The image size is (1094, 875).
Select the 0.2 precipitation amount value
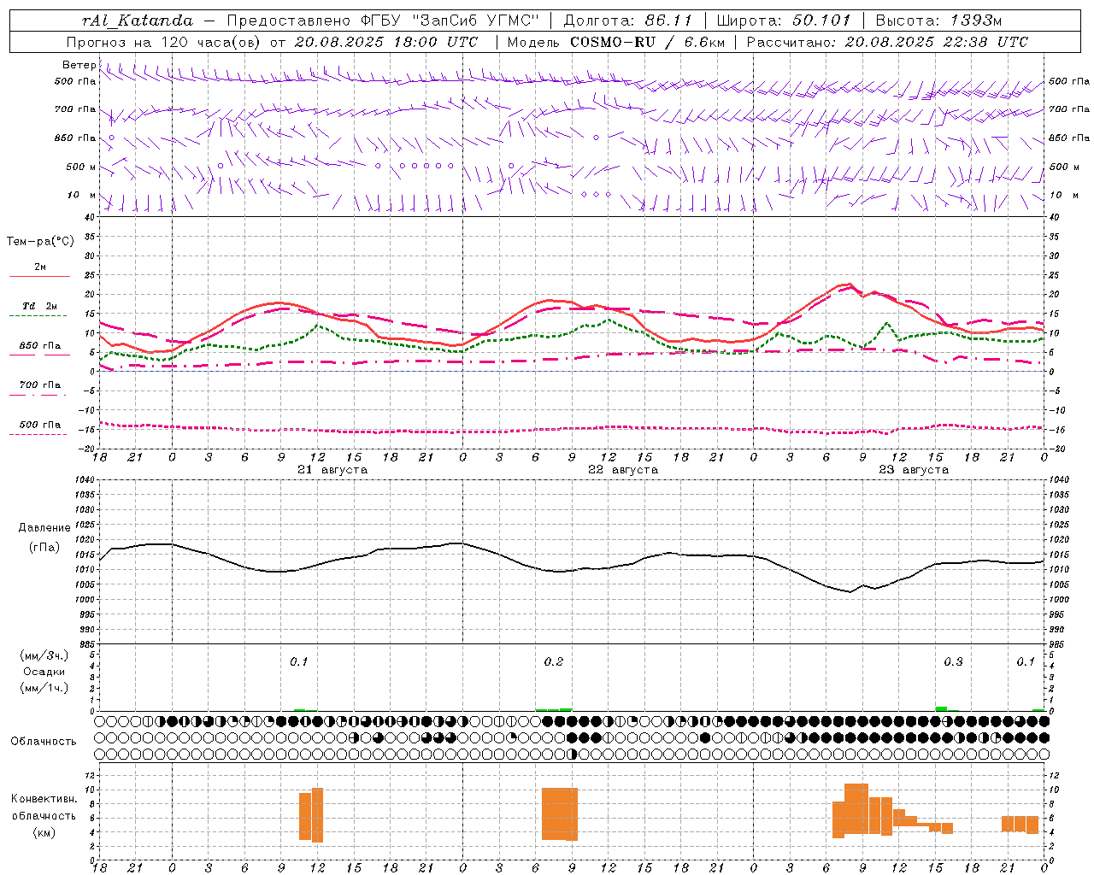point(554,662)
